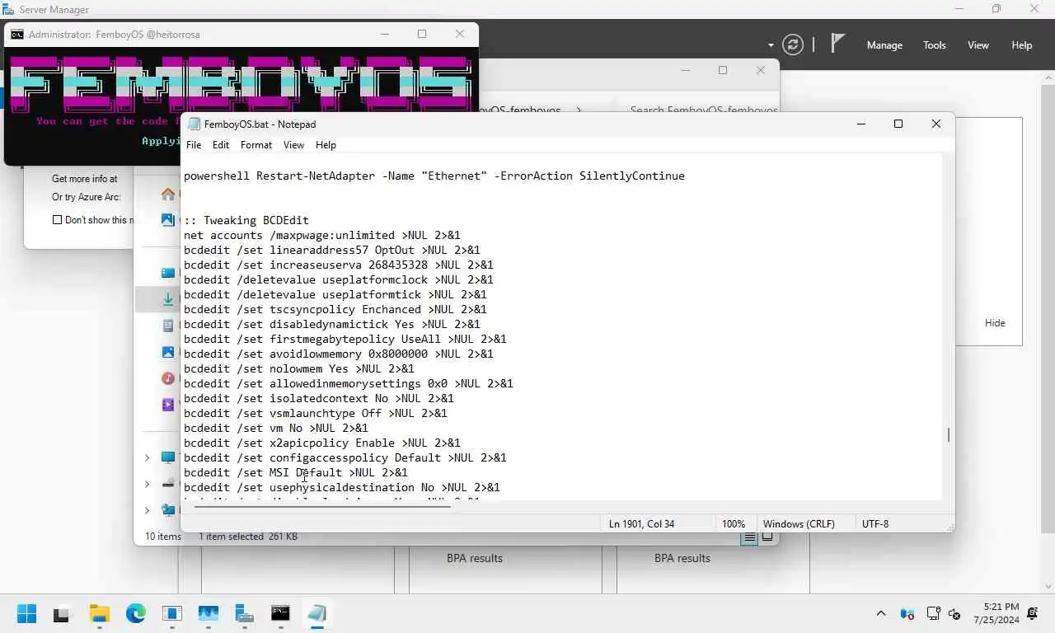Click the command prompt title bar icon
Image resolution: width=1055 pixels, height=633 pixels.
[17, 35]
